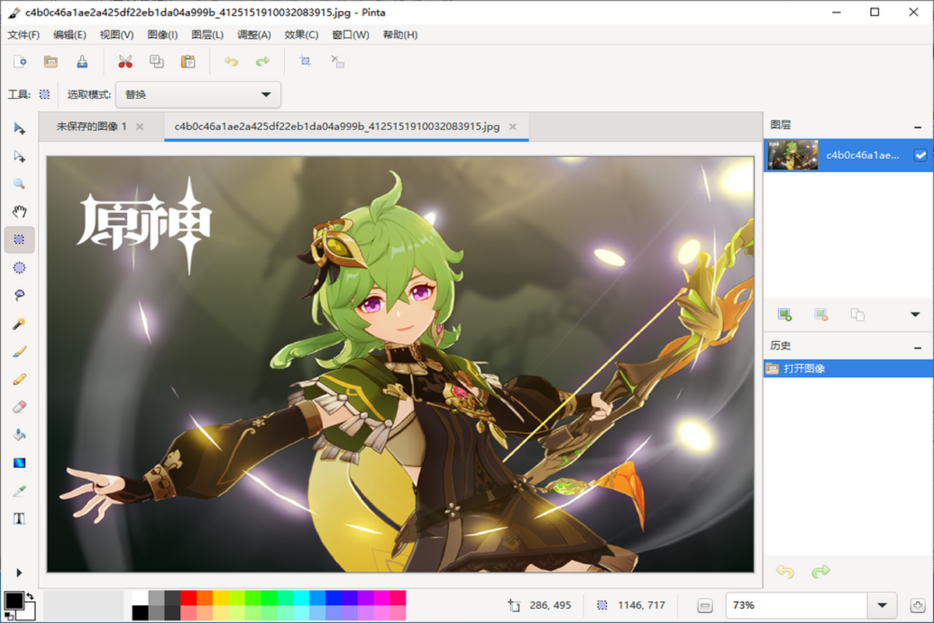
Task: Swap primary and secondary colors
Action: pyautogui.click(x=30, y=596)
